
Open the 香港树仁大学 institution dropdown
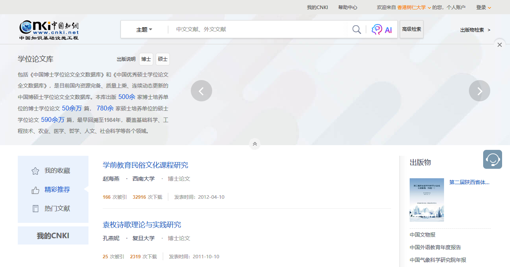[x=414, y=7]
